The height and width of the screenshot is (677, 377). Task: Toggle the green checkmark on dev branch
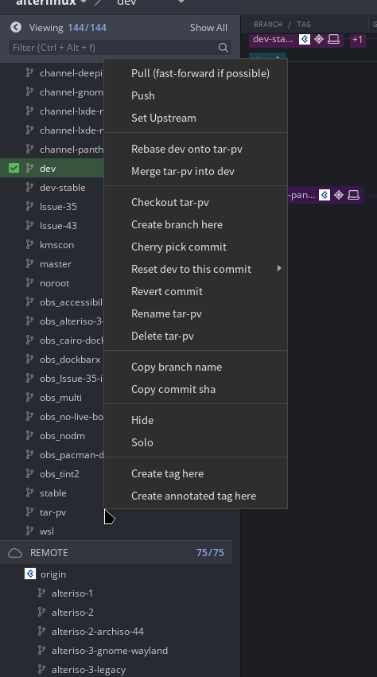[x=14, y=168]
